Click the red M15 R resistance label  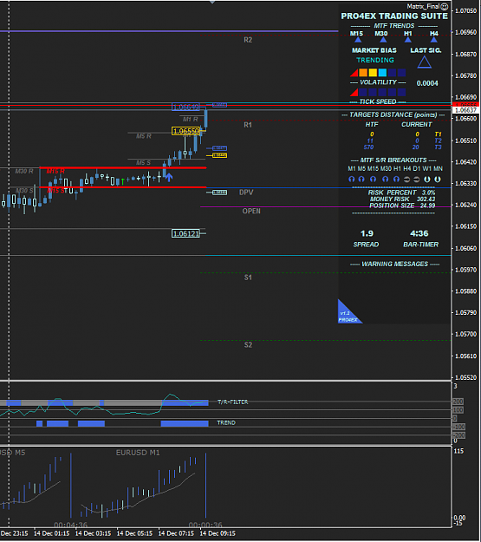coord(55,172)
